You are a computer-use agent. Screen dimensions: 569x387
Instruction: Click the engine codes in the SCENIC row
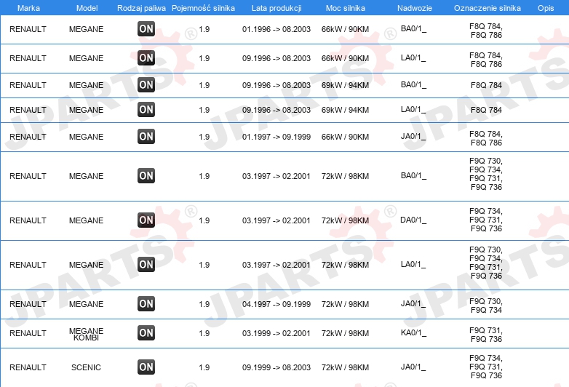point(486,367)
